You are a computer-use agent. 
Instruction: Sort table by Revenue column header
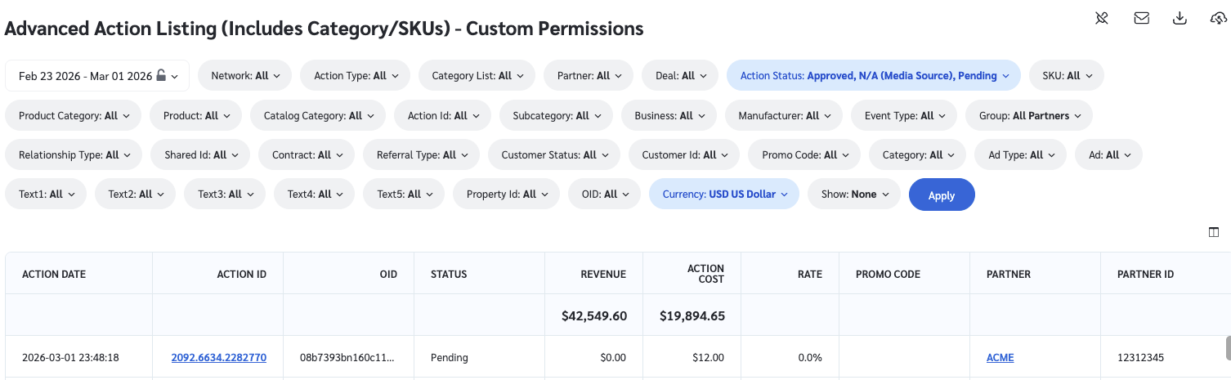[603, 275]
